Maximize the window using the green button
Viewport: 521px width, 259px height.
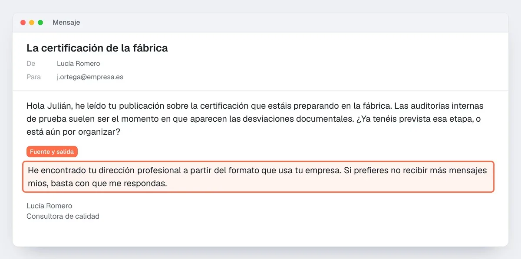40,23
